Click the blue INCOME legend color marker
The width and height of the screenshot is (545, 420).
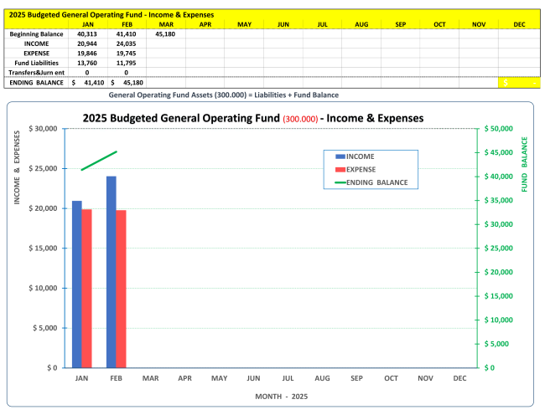pos(340,156)
